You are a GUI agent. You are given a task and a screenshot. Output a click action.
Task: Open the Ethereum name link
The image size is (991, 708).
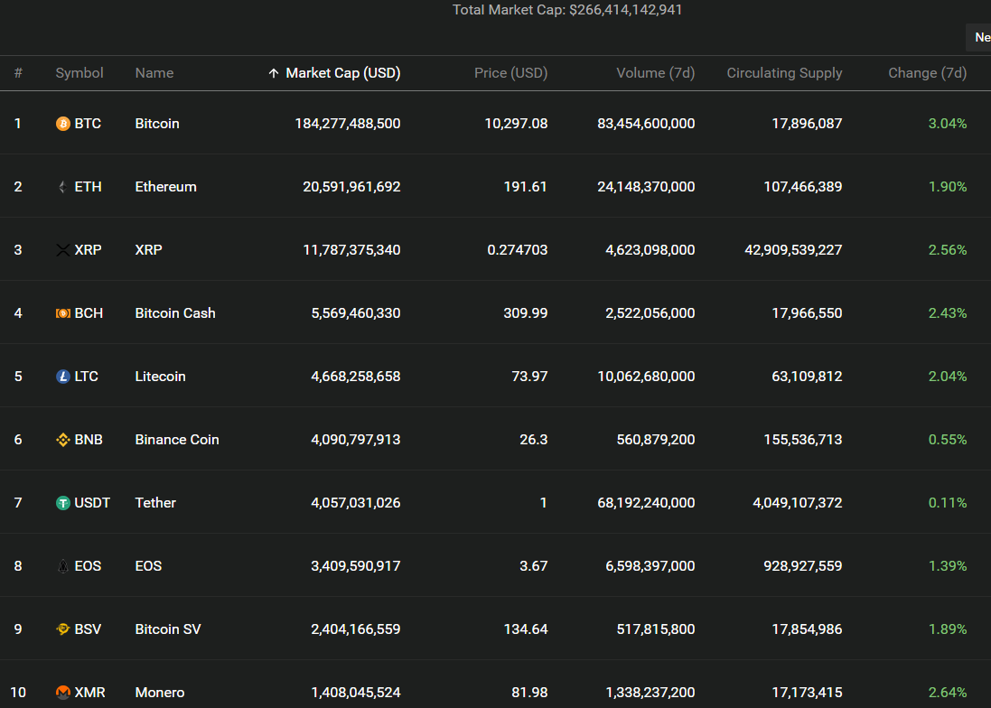pos(165,187)
